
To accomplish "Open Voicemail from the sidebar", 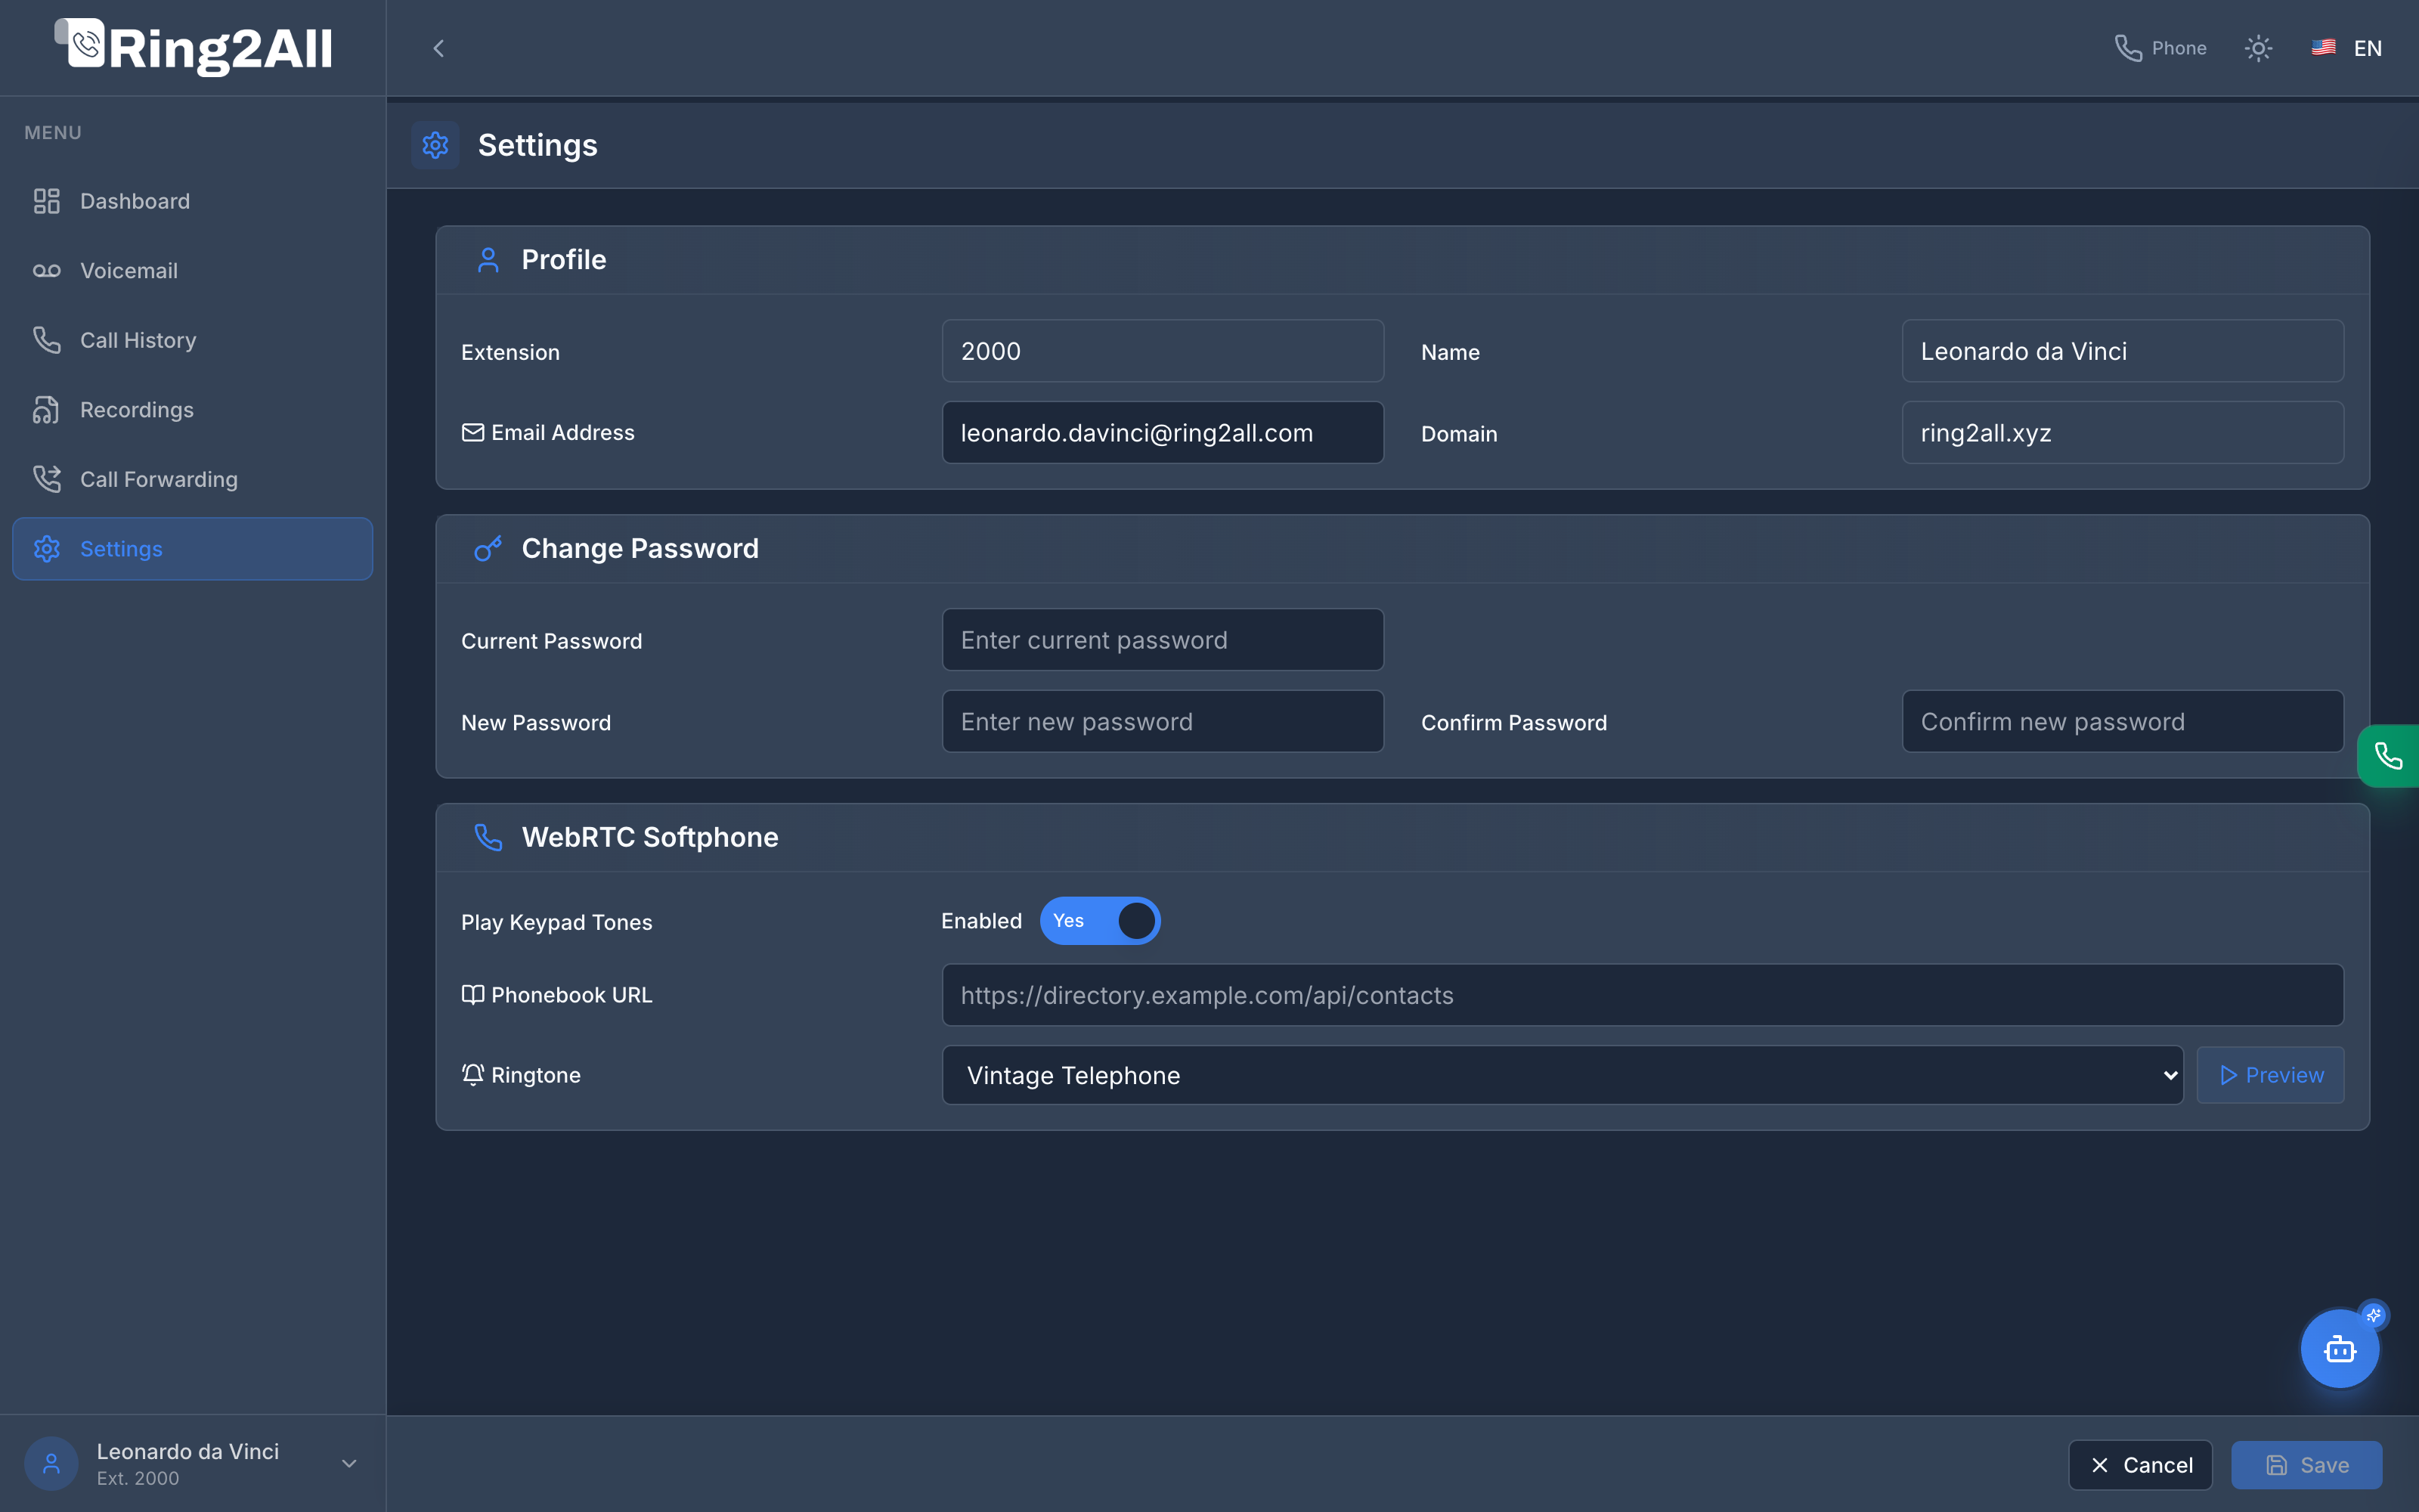I will (x=192, y=270).
